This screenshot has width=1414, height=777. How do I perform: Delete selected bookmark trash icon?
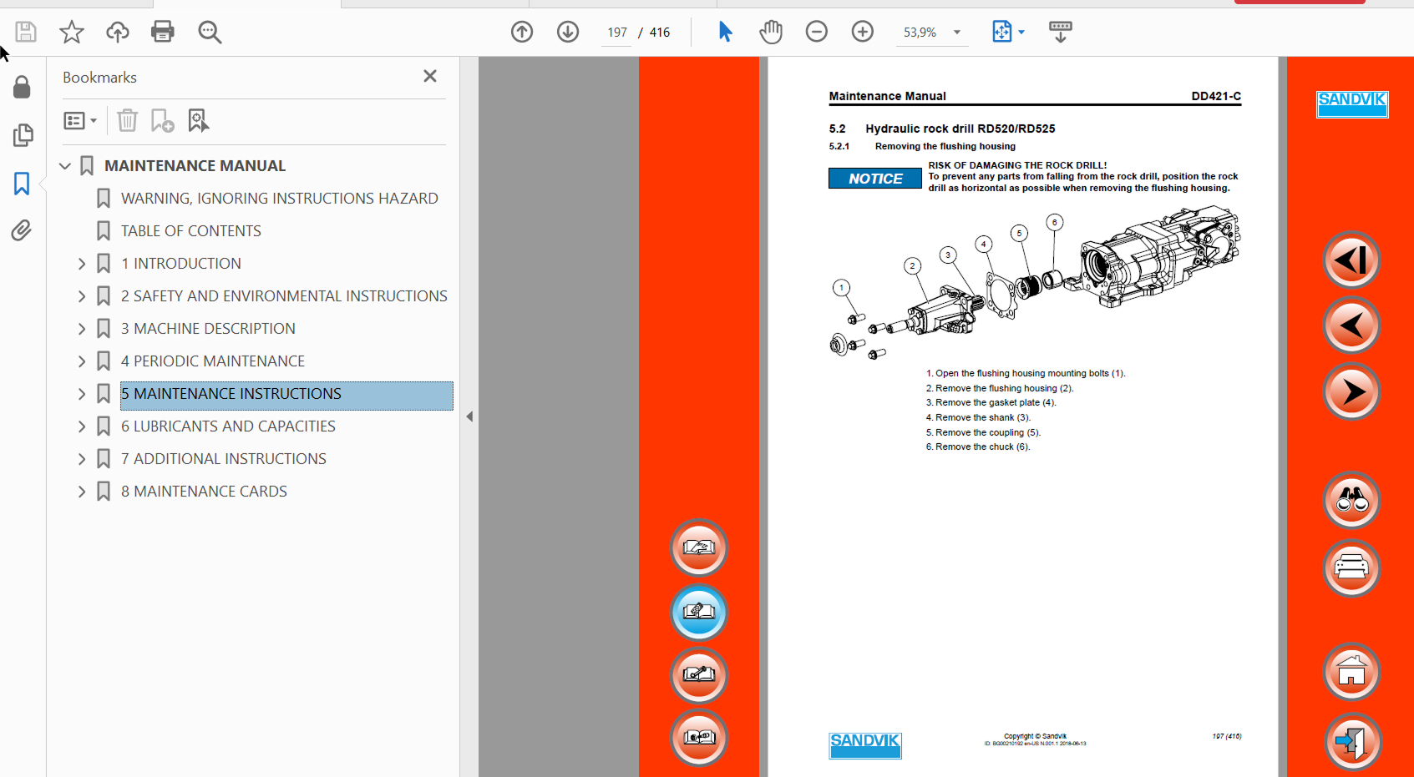point(127,121)
